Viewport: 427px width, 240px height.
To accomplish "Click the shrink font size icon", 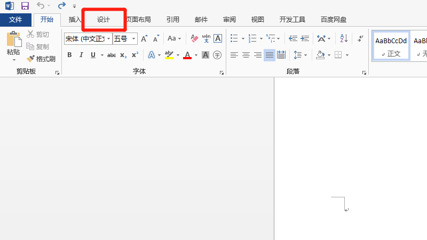I will [x=156, y=38].
